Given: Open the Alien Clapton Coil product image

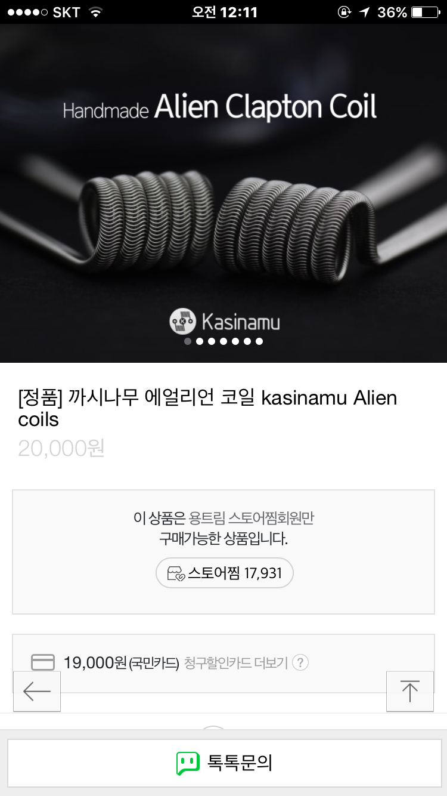Looking at the screenshot, I should 223,193.
